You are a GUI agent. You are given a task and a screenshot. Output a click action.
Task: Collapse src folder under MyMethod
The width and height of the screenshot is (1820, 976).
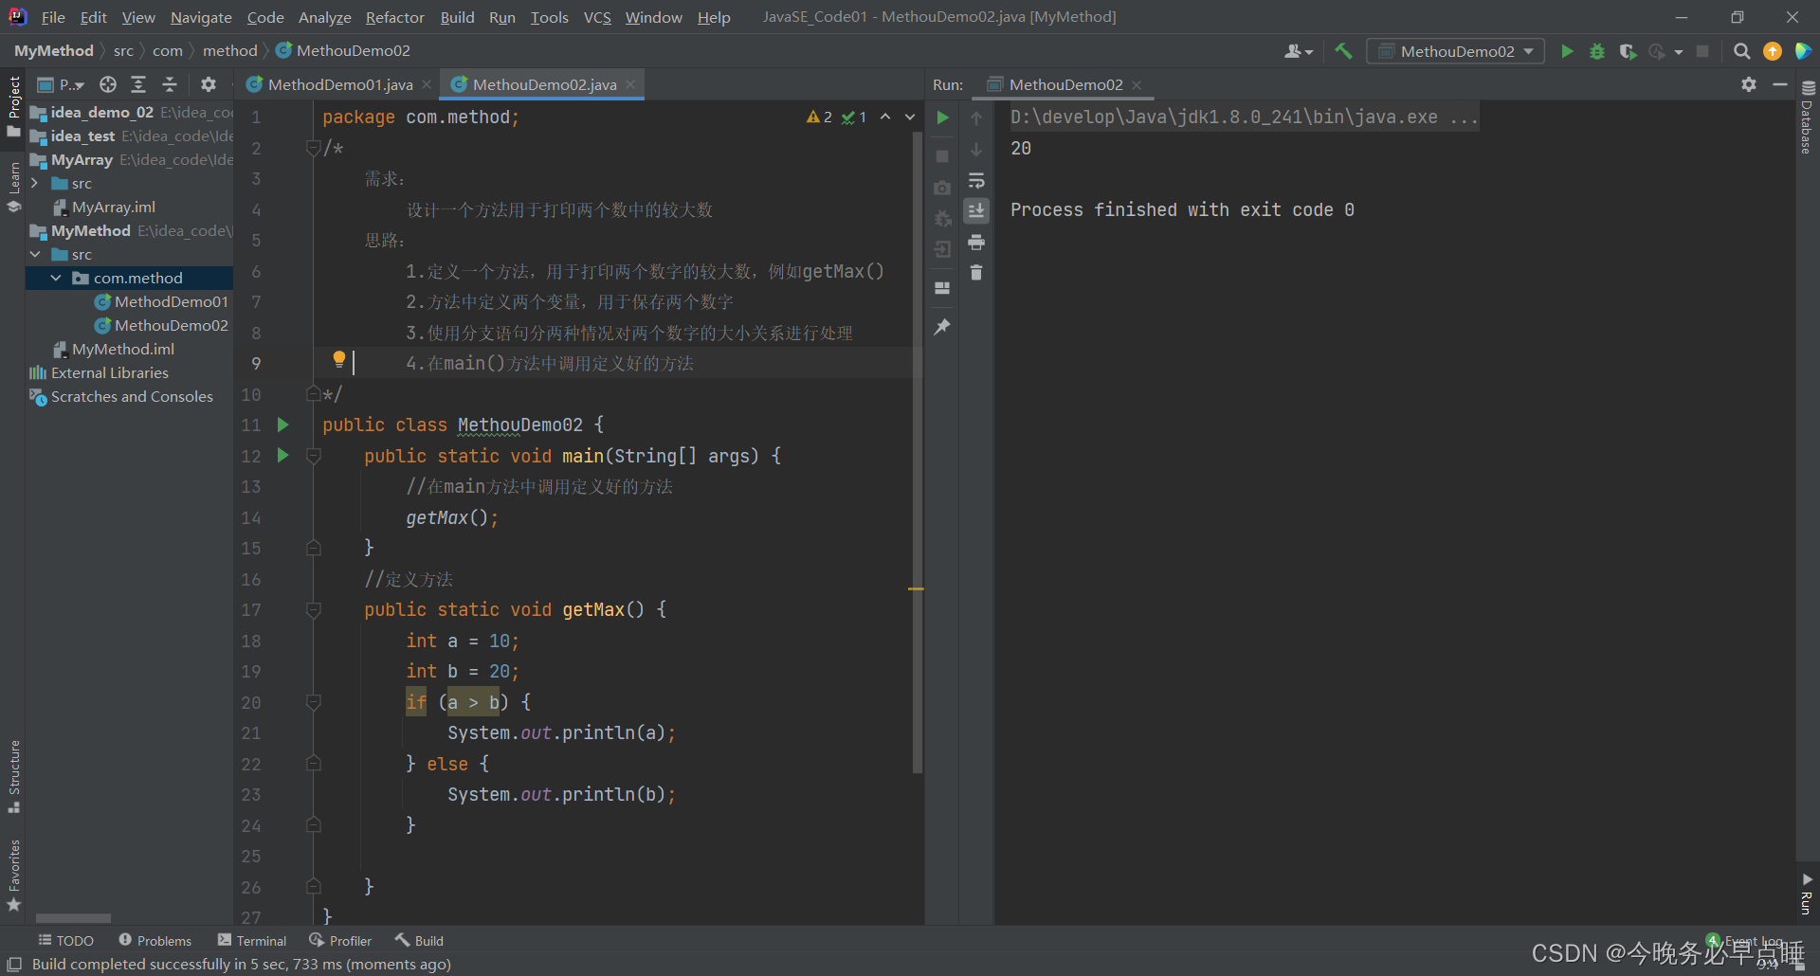point(35,254)
